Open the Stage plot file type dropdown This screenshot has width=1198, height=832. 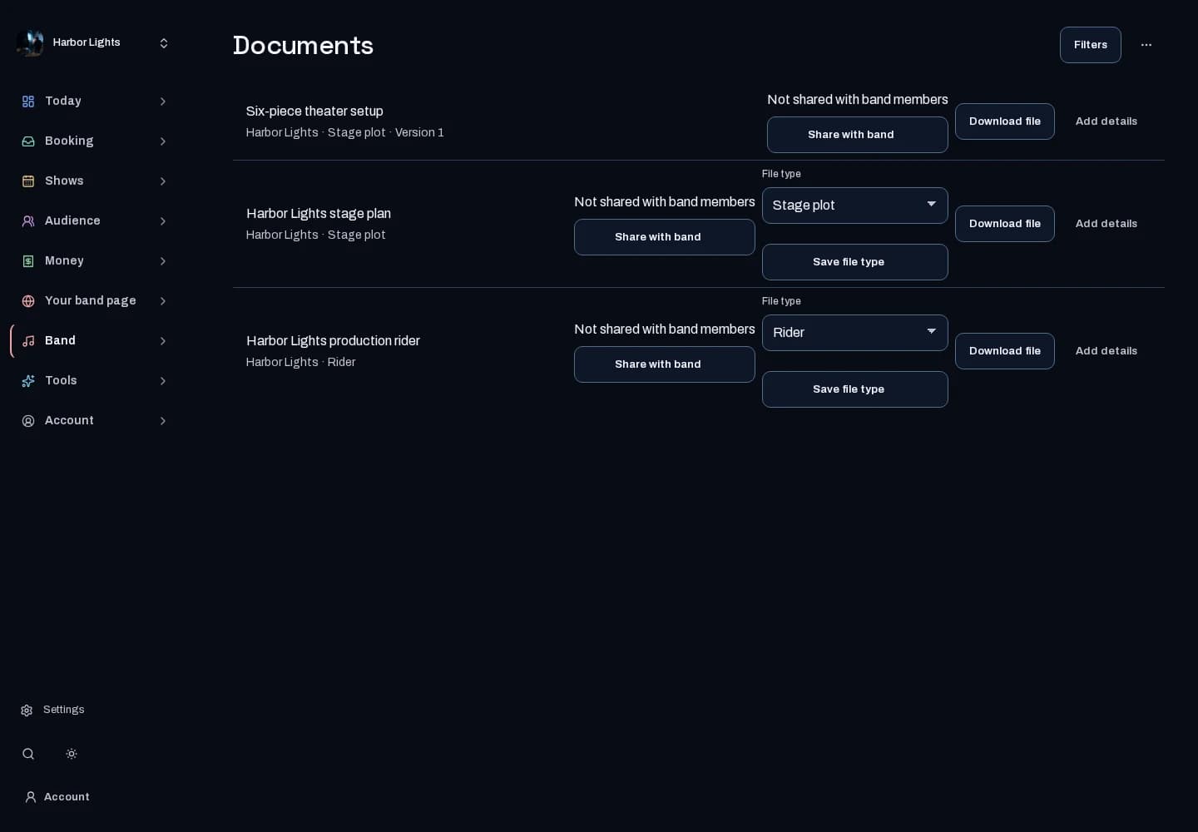855,206
